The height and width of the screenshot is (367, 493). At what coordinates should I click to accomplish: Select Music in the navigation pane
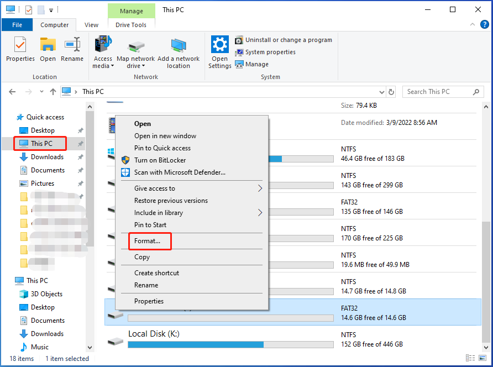tap(34, 347)
